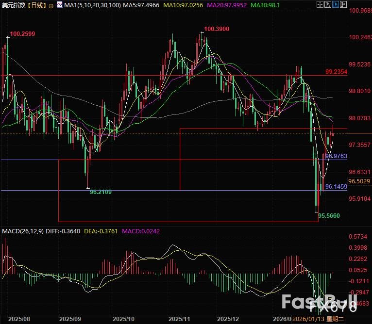Click the yellow DEA:-0.3761 readout

(x=102, y=230)
